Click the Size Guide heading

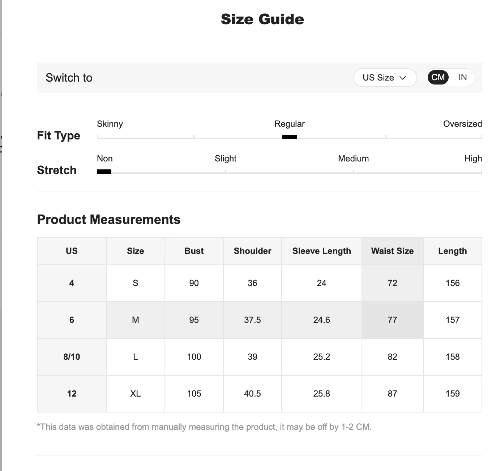pyautogui.click(x=262, y=19)
